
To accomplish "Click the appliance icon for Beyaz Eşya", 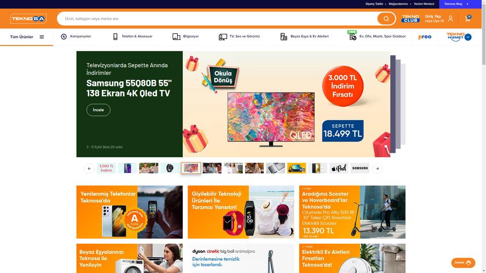I will [283, 36].
